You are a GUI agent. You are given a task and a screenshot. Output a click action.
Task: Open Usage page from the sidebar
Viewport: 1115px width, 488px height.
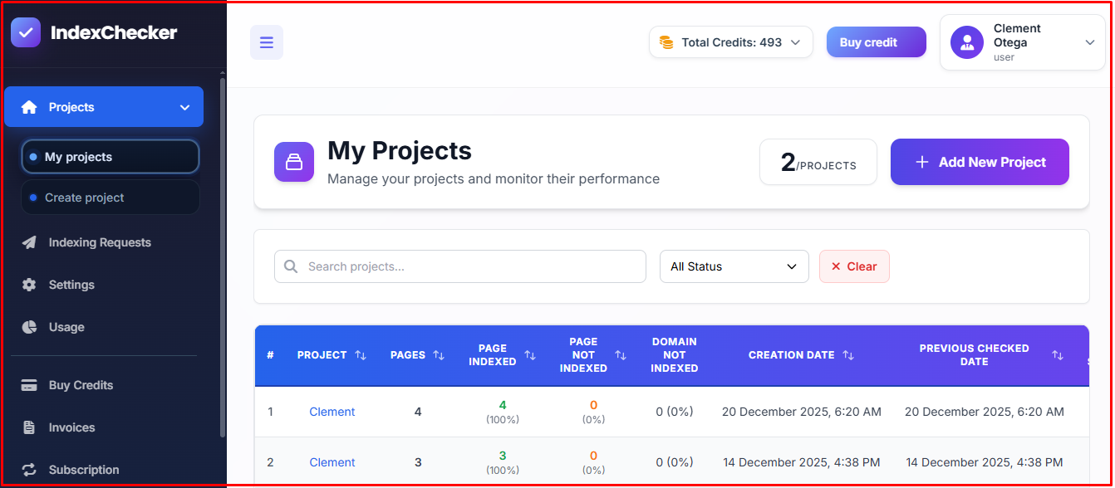point(66,327)
